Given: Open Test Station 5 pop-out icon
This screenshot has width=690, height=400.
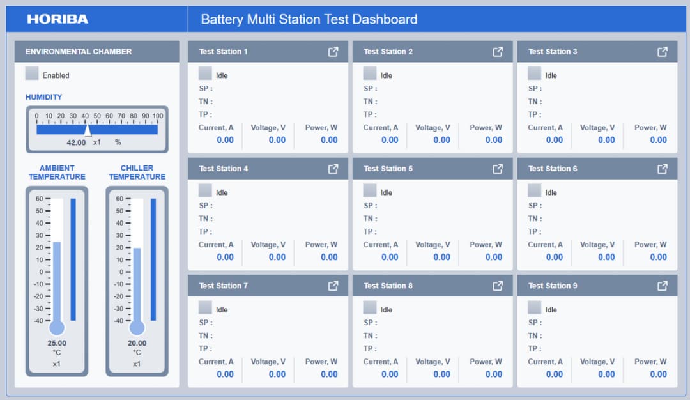Looking at the screenshot, I should pyautogui.click(x=498, y=169).
